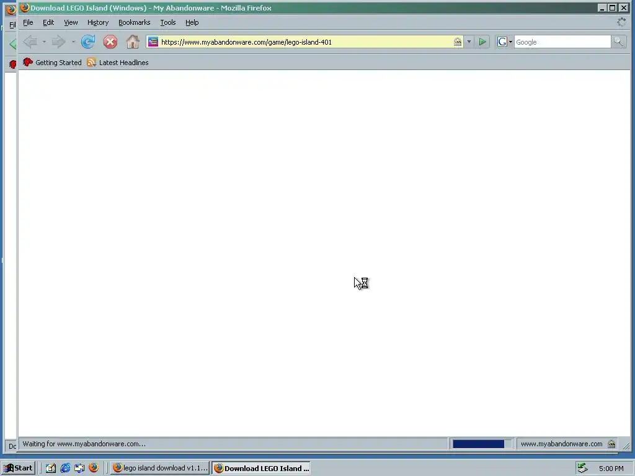Click 'Waiting for www.myabandonware.com' status text
Viewport: 635px width, 476px height.
84,444
